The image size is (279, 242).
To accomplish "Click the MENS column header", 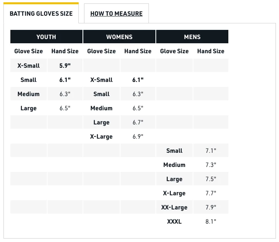I will [192, 37].
